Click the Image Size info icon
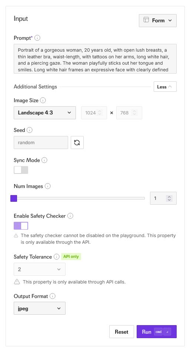The image size is (190, 353). coord(43,100)
